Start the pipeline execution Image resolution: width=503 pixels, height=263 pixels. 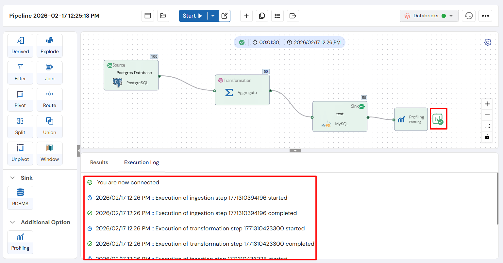pyautogui.click(x=193, y=15)
